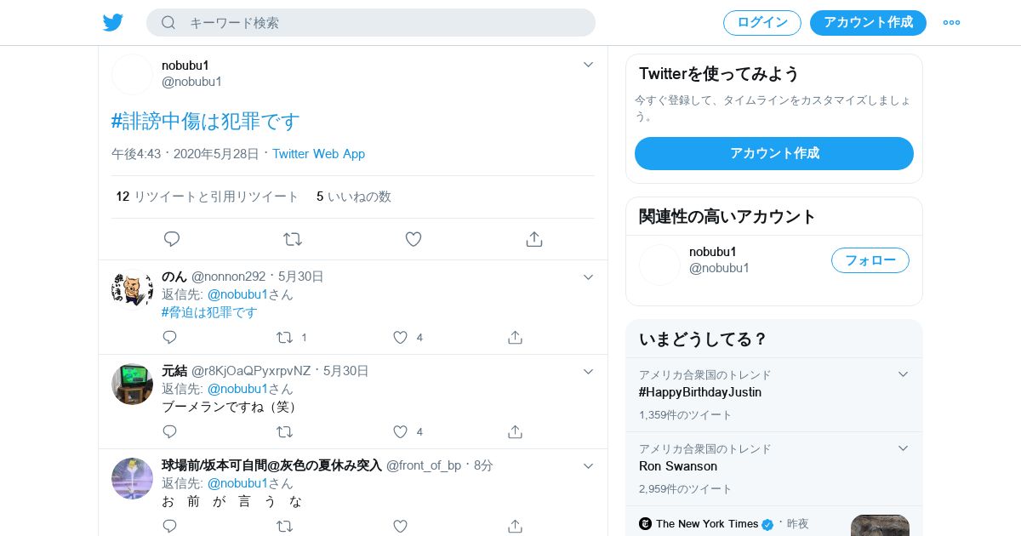Click the Twitter bird logo
This screenshot has height=536, width=1021.
click(x=113, y=22)
